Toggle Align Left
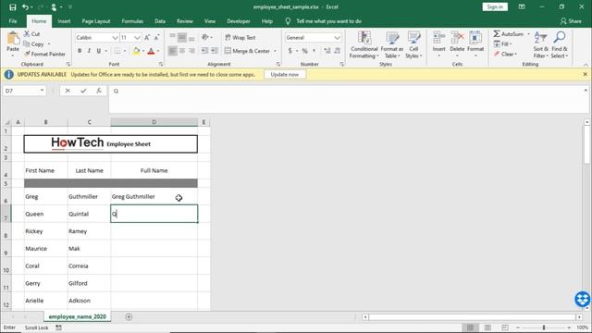 tap(172, 51)
